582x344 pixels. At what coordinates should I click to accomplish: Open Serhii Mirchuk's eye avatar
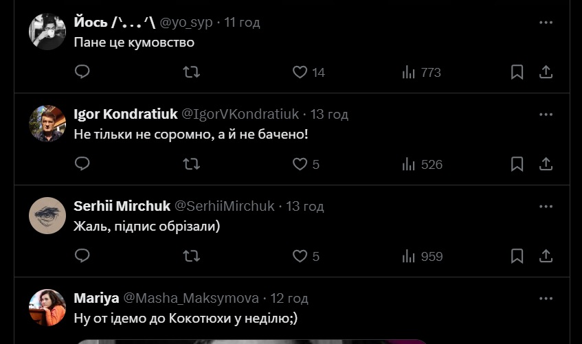[47, 216]
